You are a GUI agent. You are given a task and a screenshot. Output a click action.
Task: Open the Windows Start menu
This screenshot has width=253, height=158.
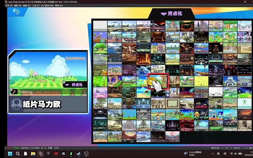(10, 154)
